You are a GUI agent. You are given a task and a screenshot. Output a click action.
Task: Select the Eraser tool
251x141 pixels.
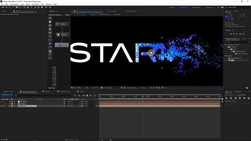(x=42, y=7)
